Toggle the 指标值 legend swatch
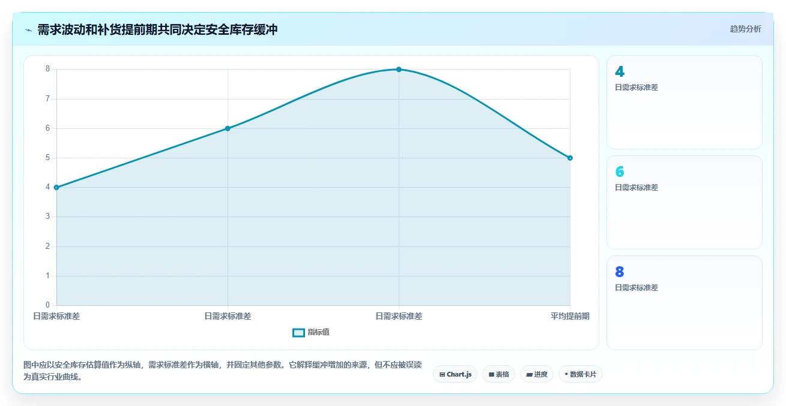This screenshot has width=786, height=406. (x=298, y=332)
